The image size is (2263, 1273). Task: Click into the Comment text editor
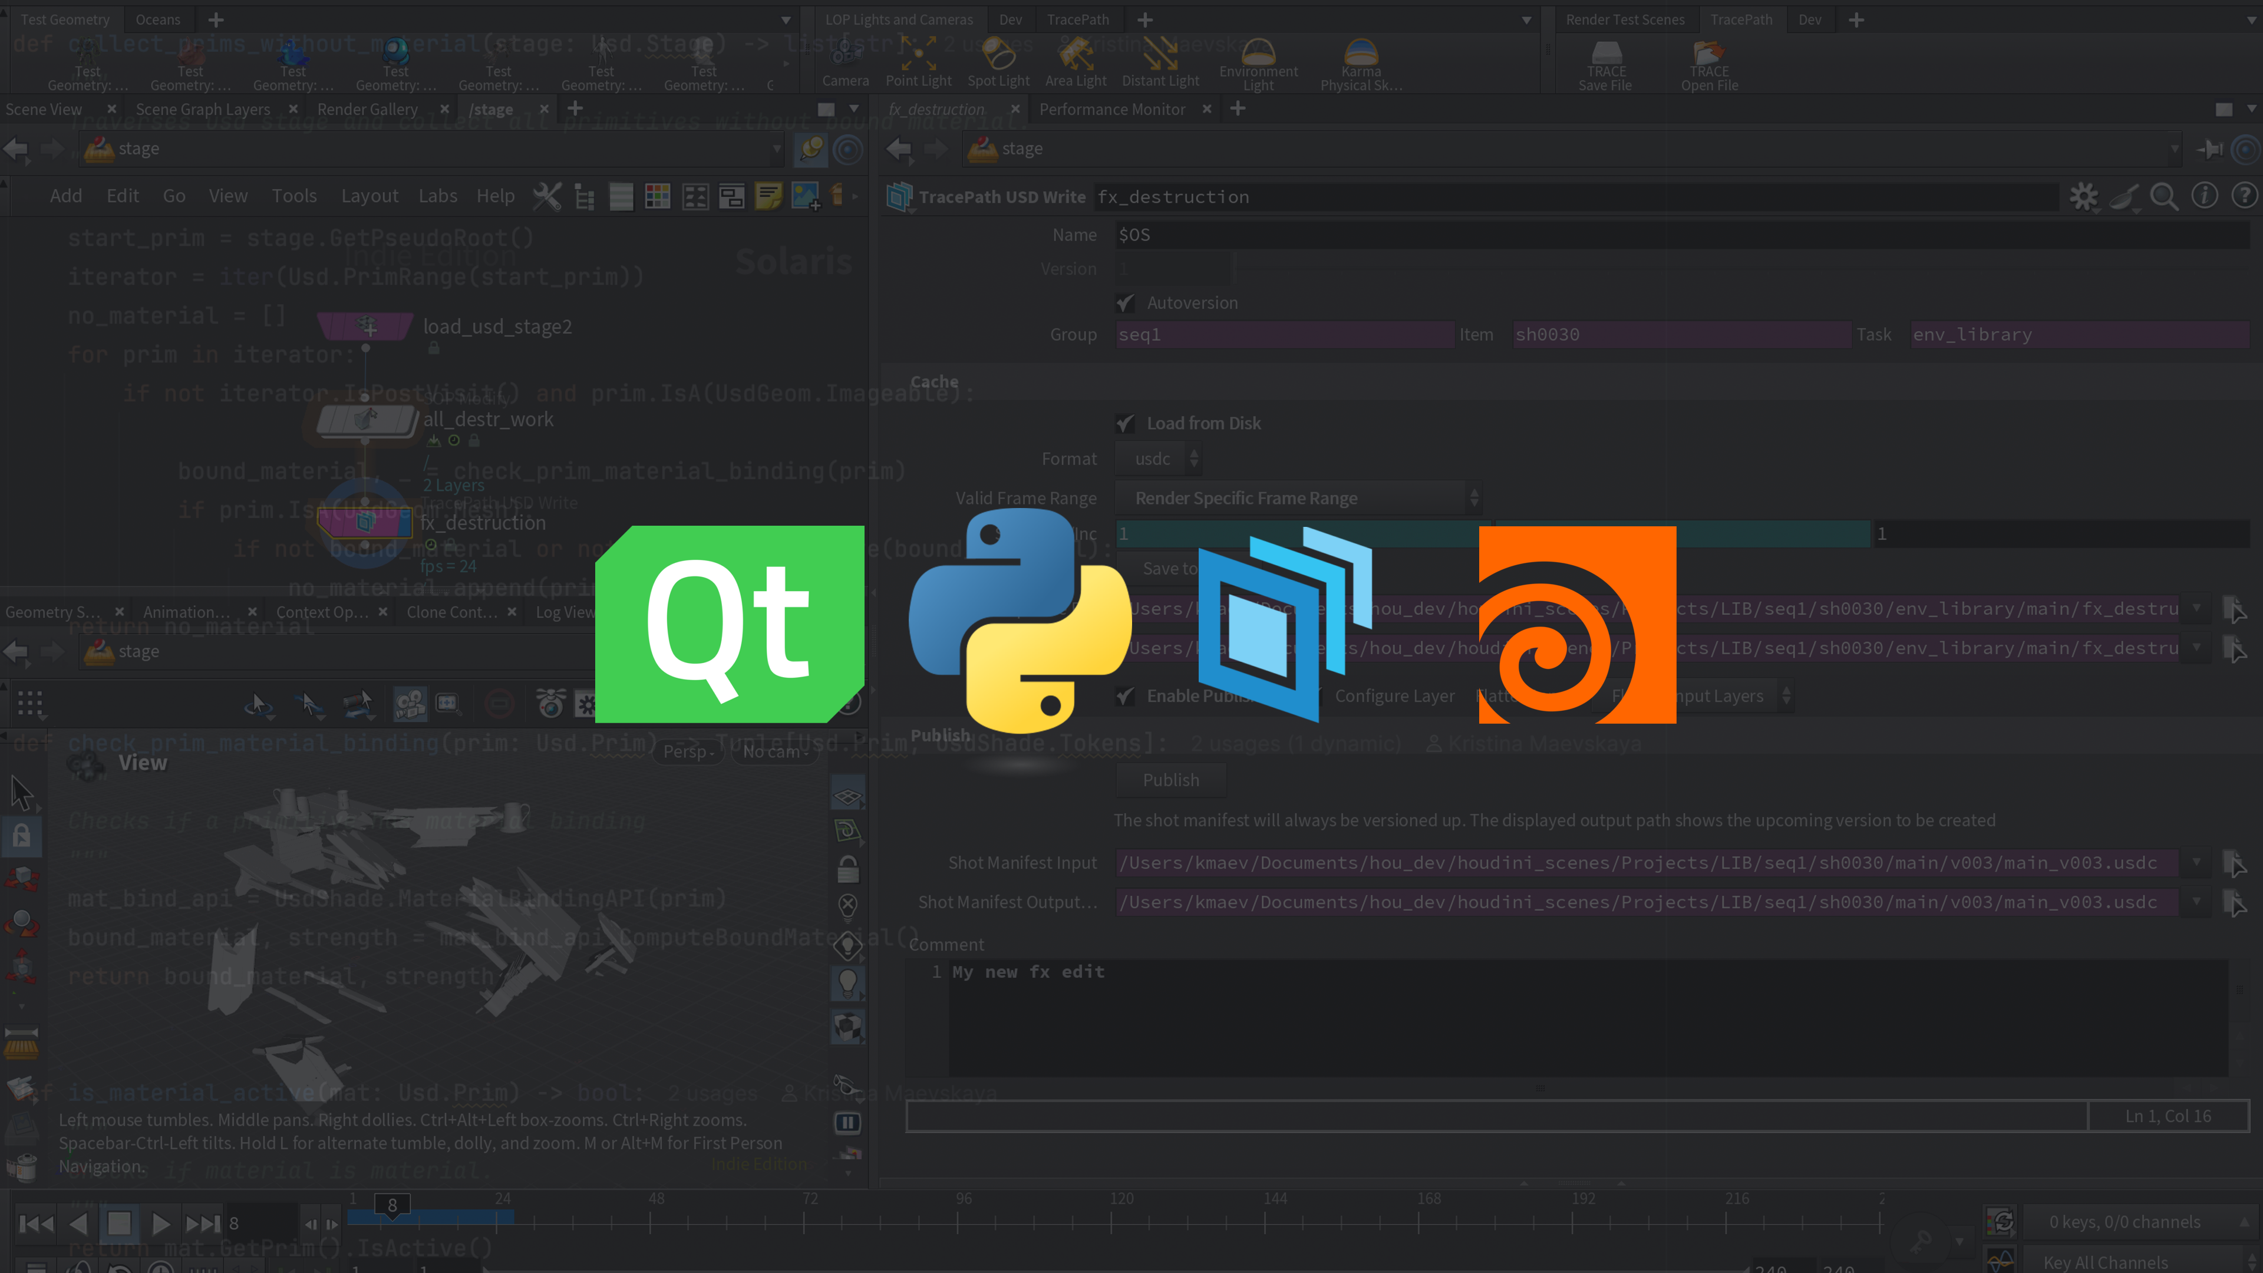1588,1019
